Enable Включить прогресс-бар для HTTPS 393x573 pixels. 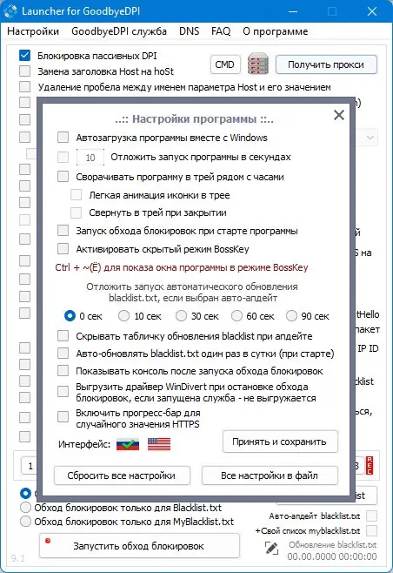[x=63, y=417]
